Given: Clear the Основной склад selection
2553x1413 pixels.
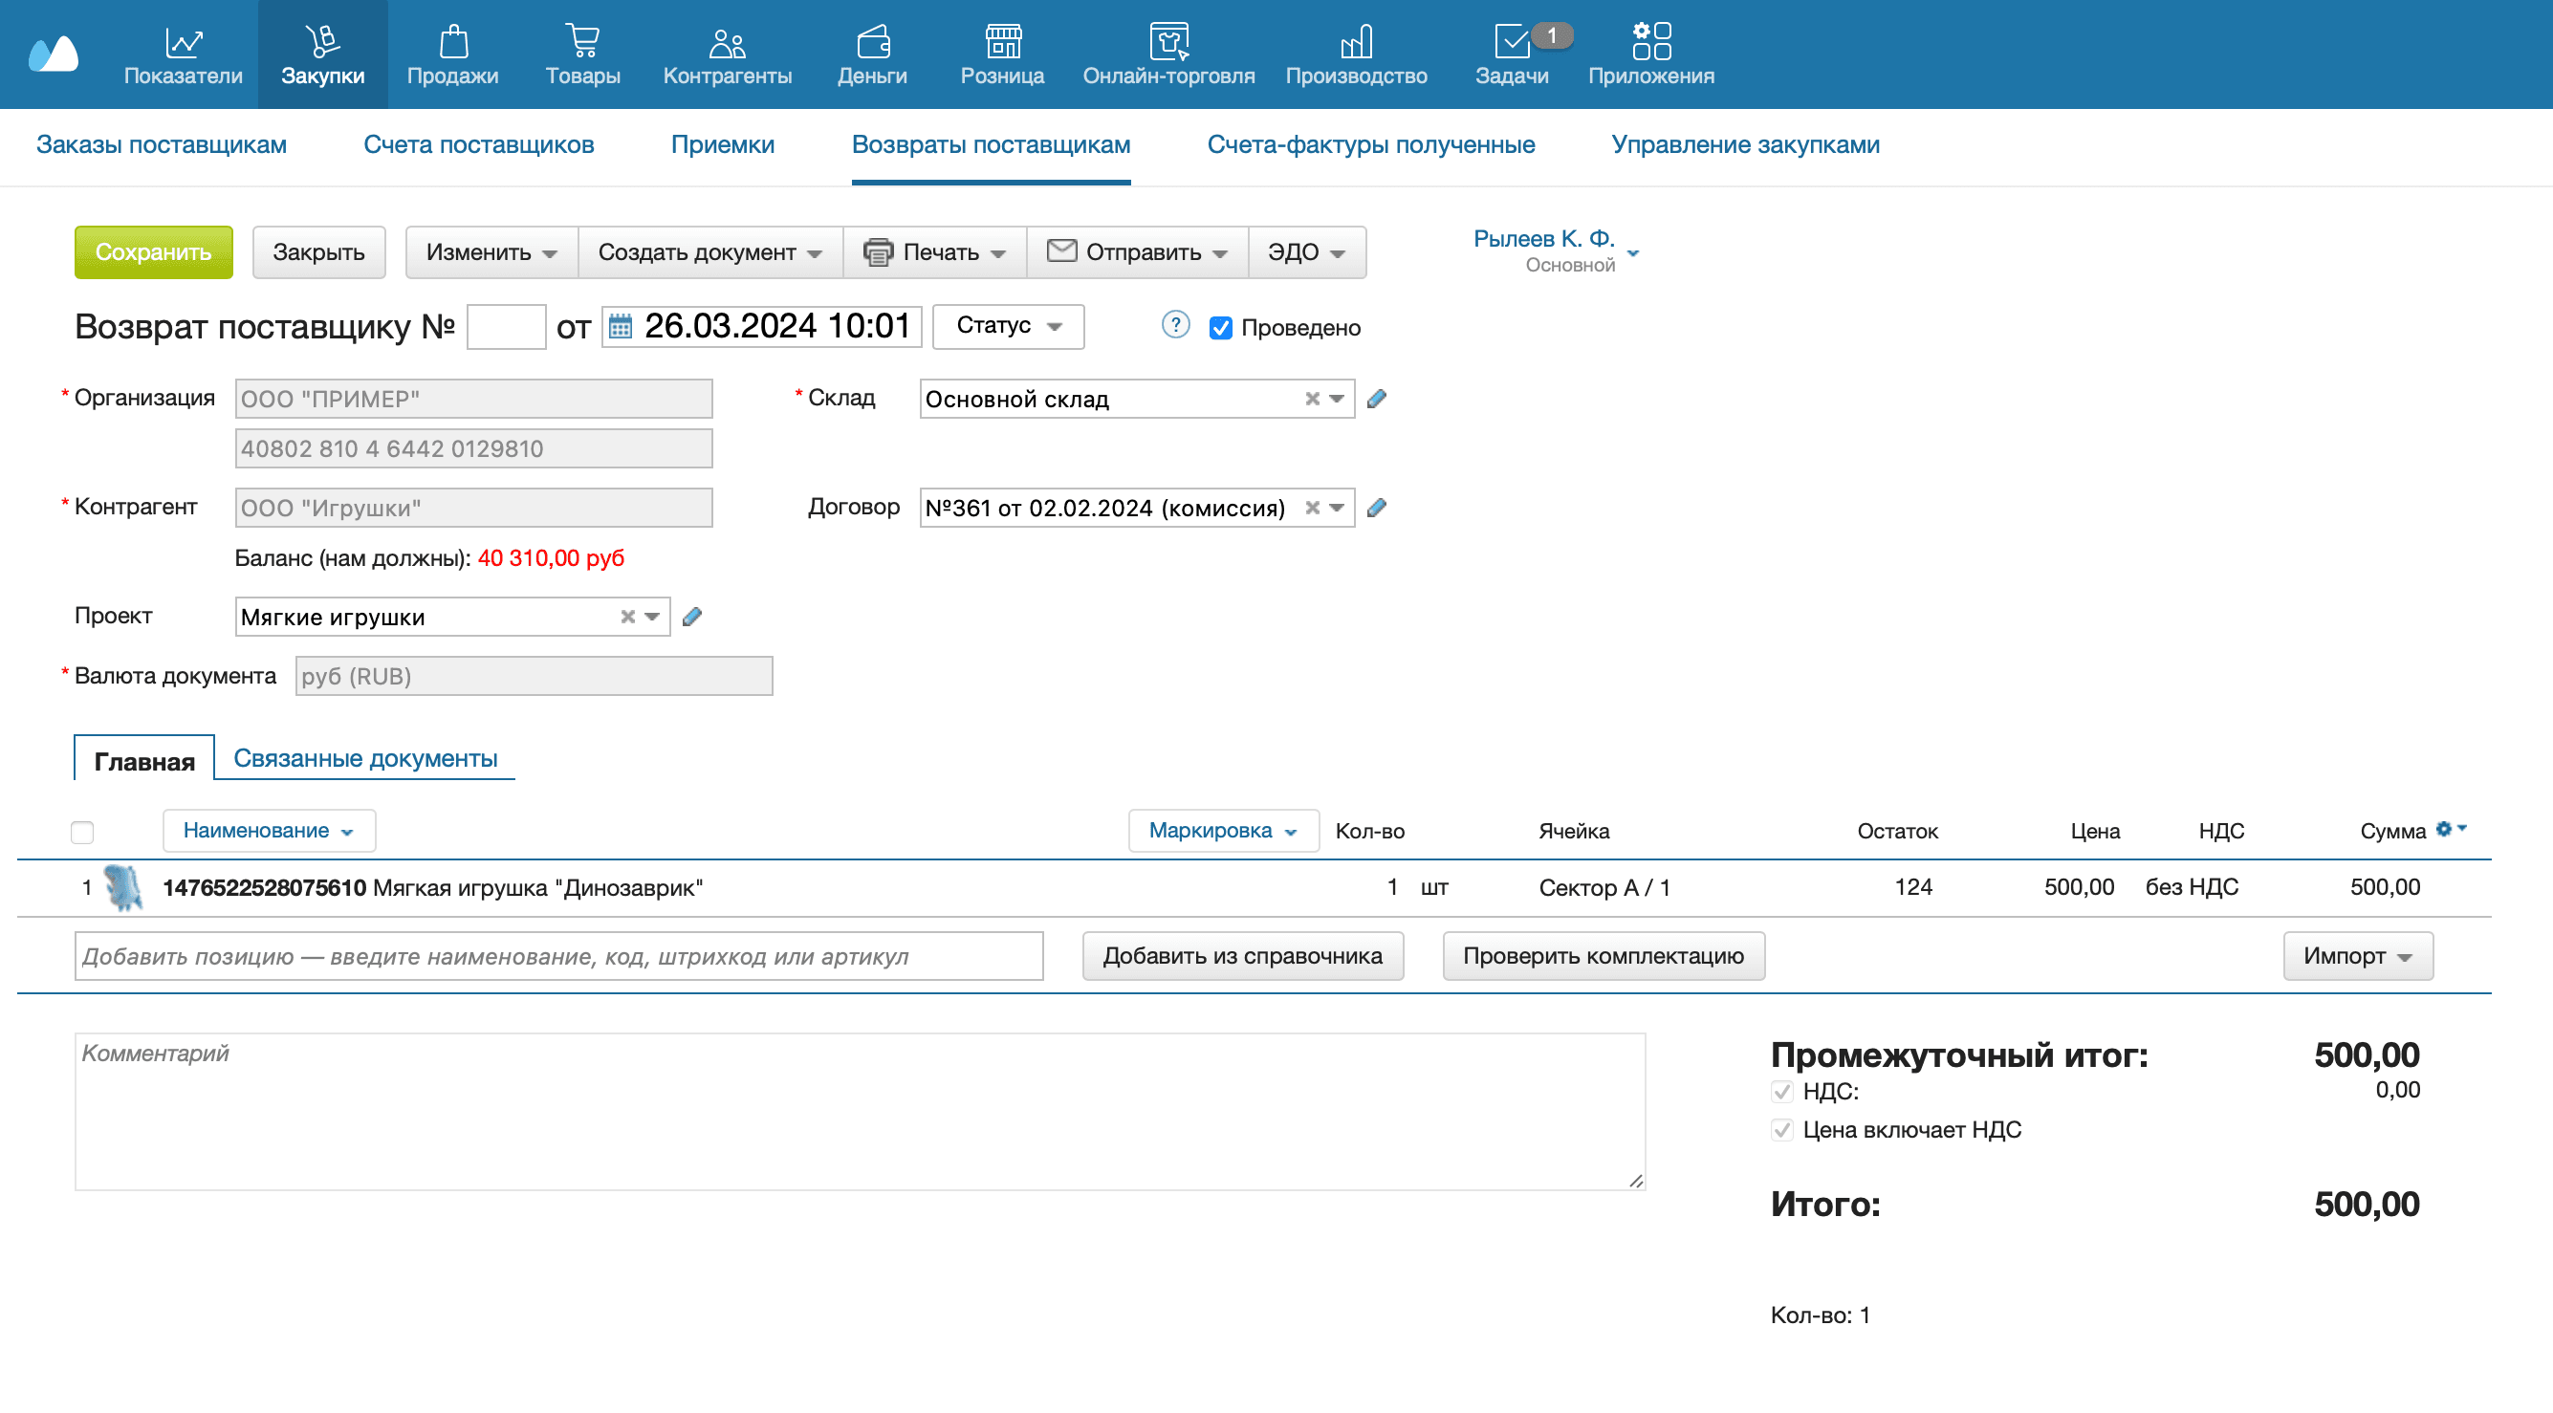Looking at the screenshot, I should tap(1311, 399).
